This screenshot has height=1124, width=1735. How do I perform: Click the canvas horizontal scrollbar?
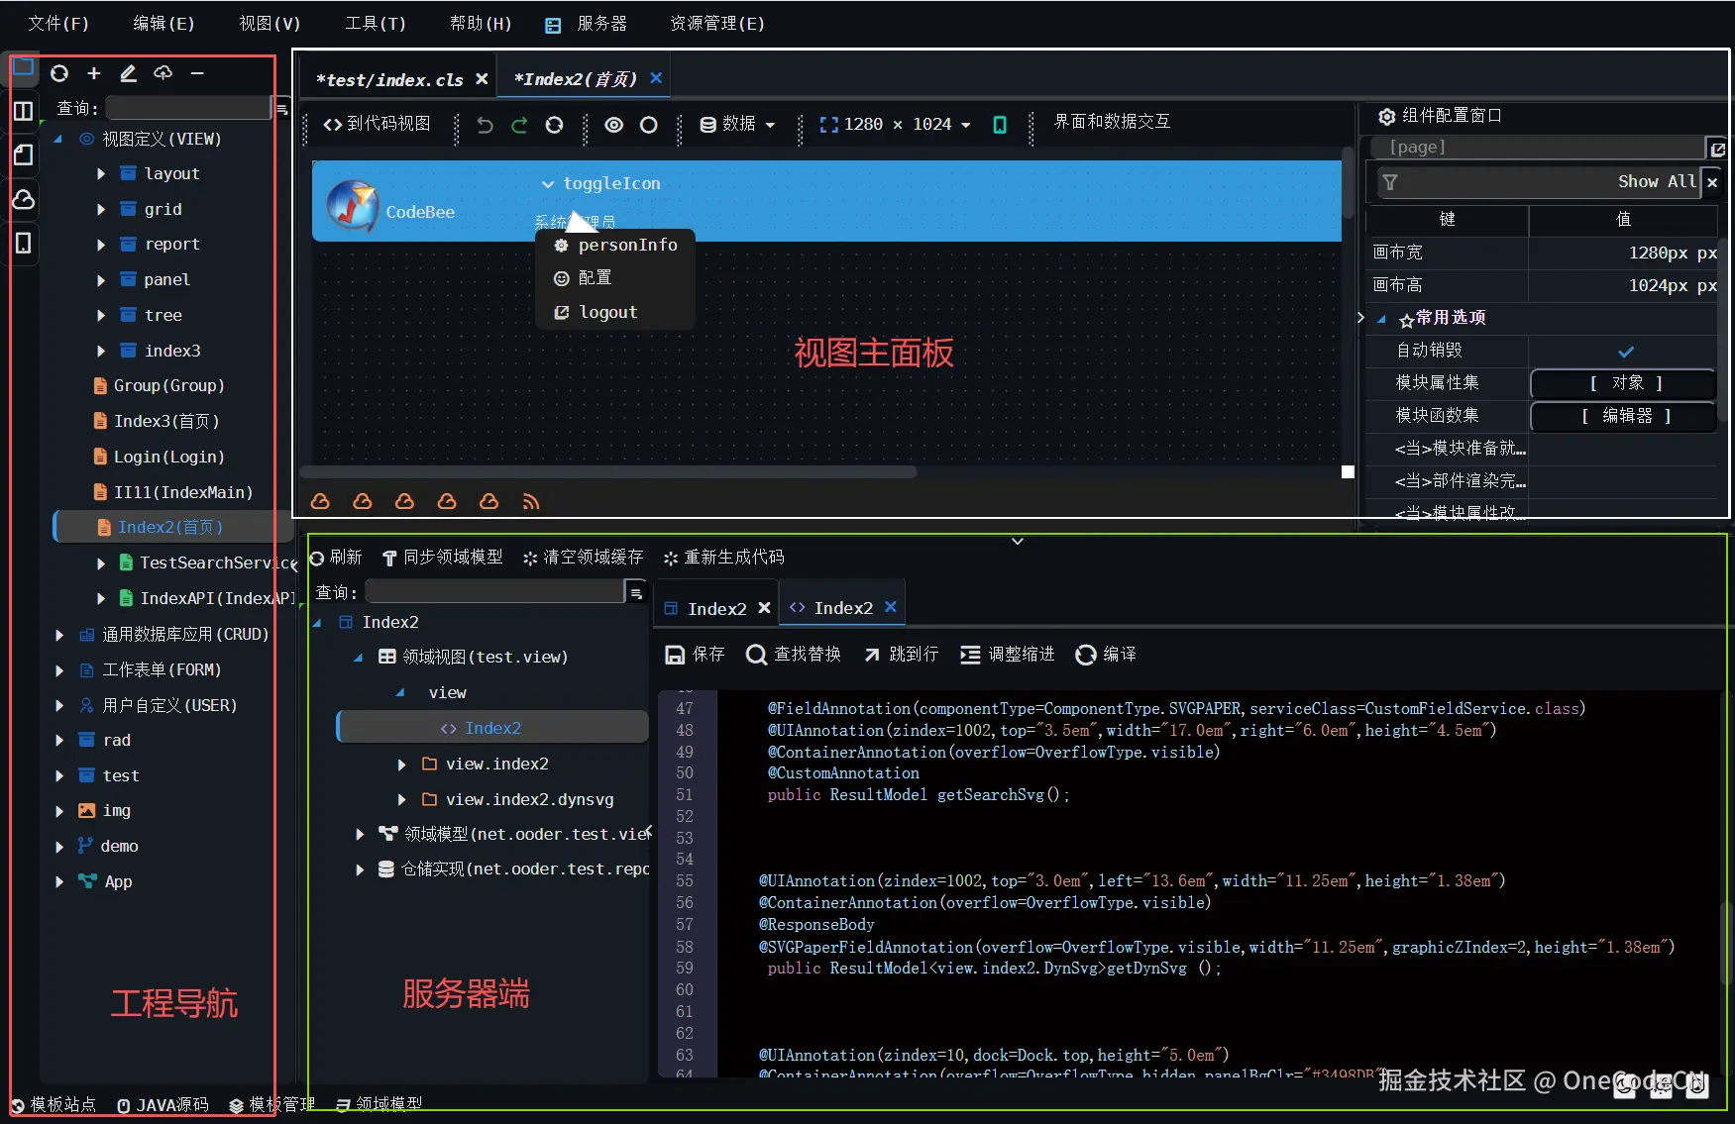tap(608, 472)
